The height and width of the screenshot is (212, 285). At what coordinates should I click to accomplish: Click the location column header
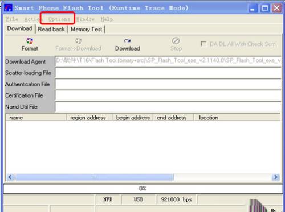237,118
